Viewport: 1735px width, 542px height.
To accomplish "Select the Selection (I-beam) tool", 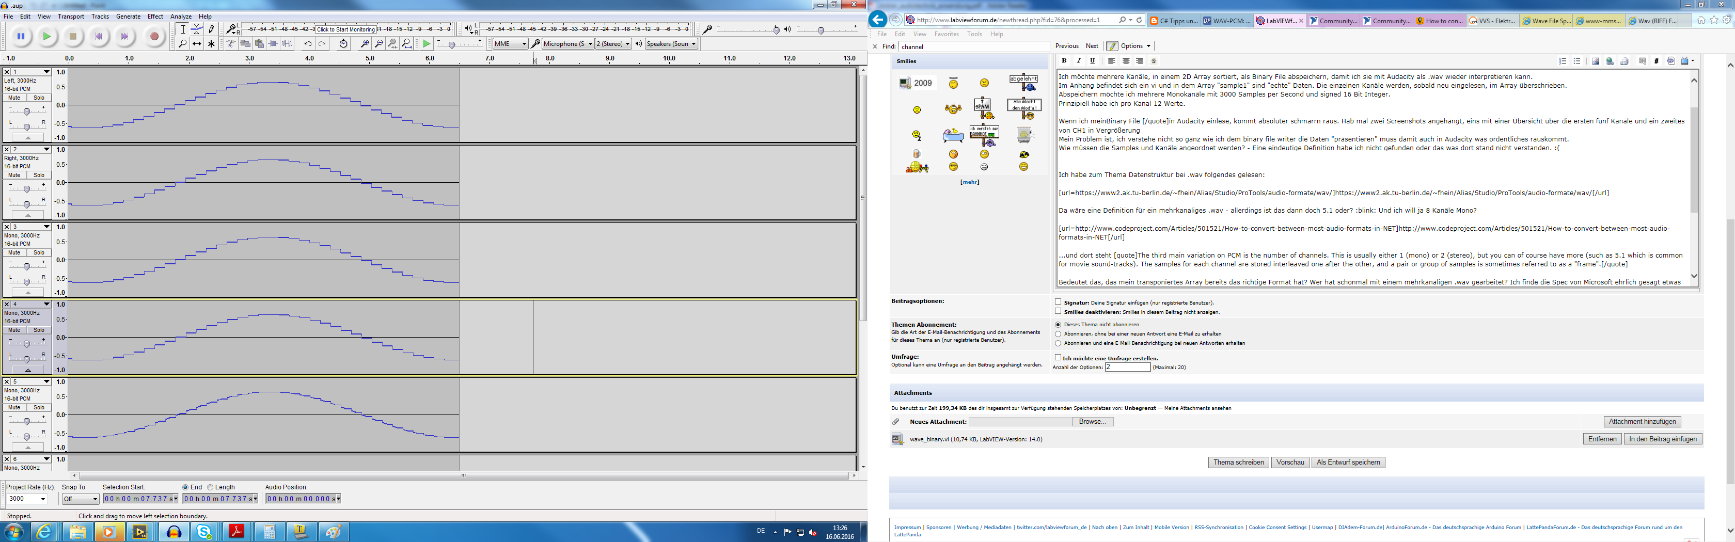I will click(182, 29).
